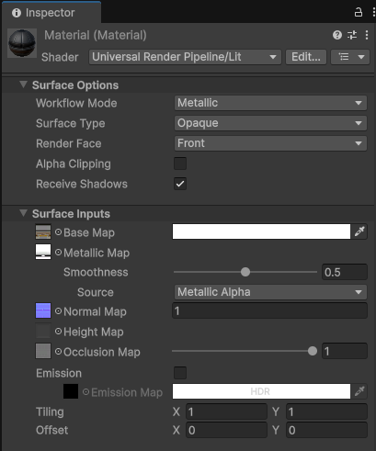The width and height of the screenshot is (376, 451).
Task: Enable the Alpha Clipping checkbox
Action: [180, 163]
